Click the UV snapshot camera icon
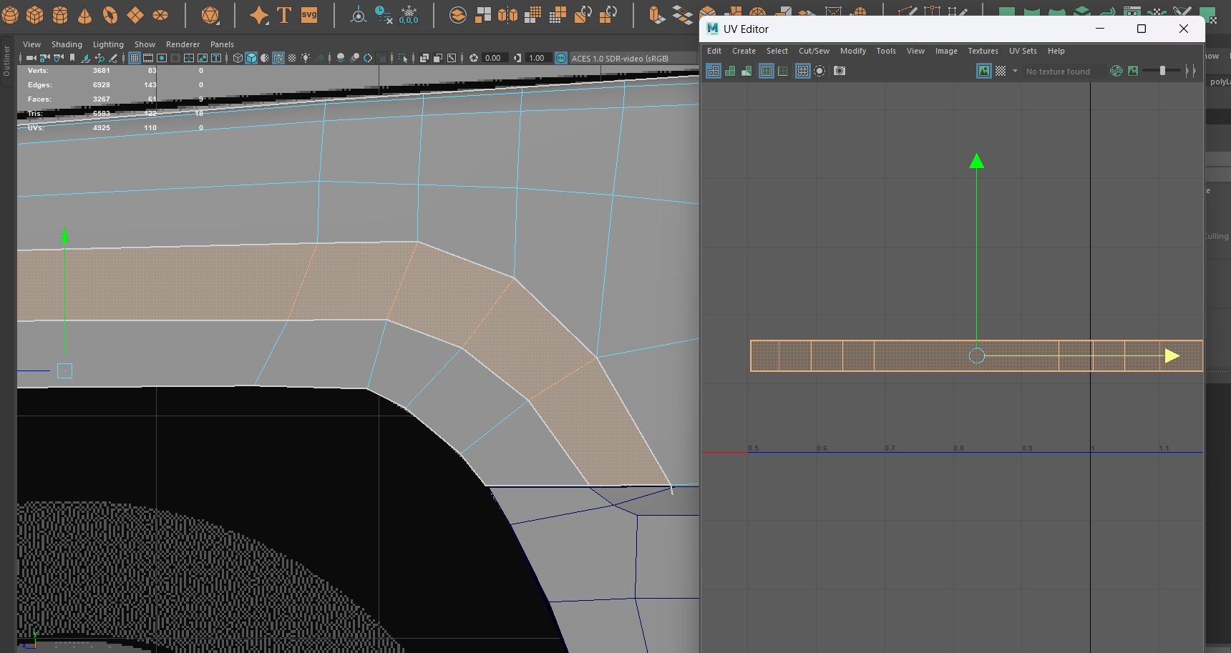 coord(840,71)
